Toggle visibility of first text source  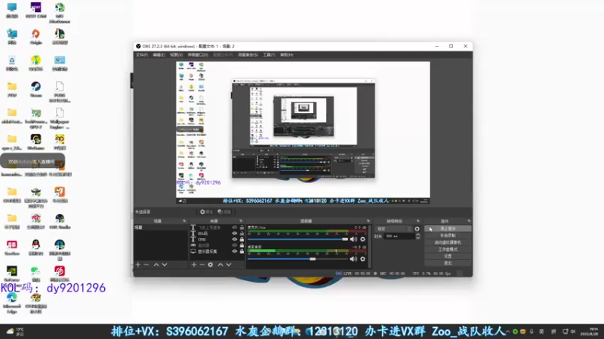coord(235,228)
